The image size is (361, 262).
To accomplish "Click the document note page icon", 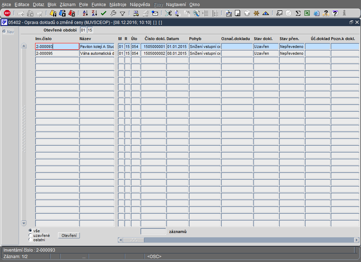I will [x=237, y=13].
